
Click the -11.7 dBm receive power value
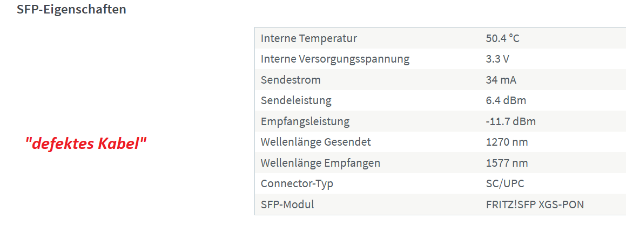coord(510,122)
